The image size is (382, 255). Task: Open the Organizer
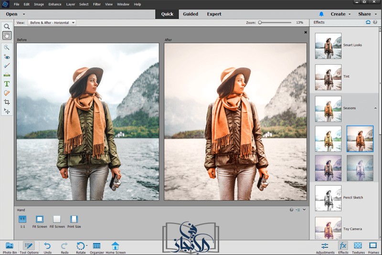[x=96, y=246]
